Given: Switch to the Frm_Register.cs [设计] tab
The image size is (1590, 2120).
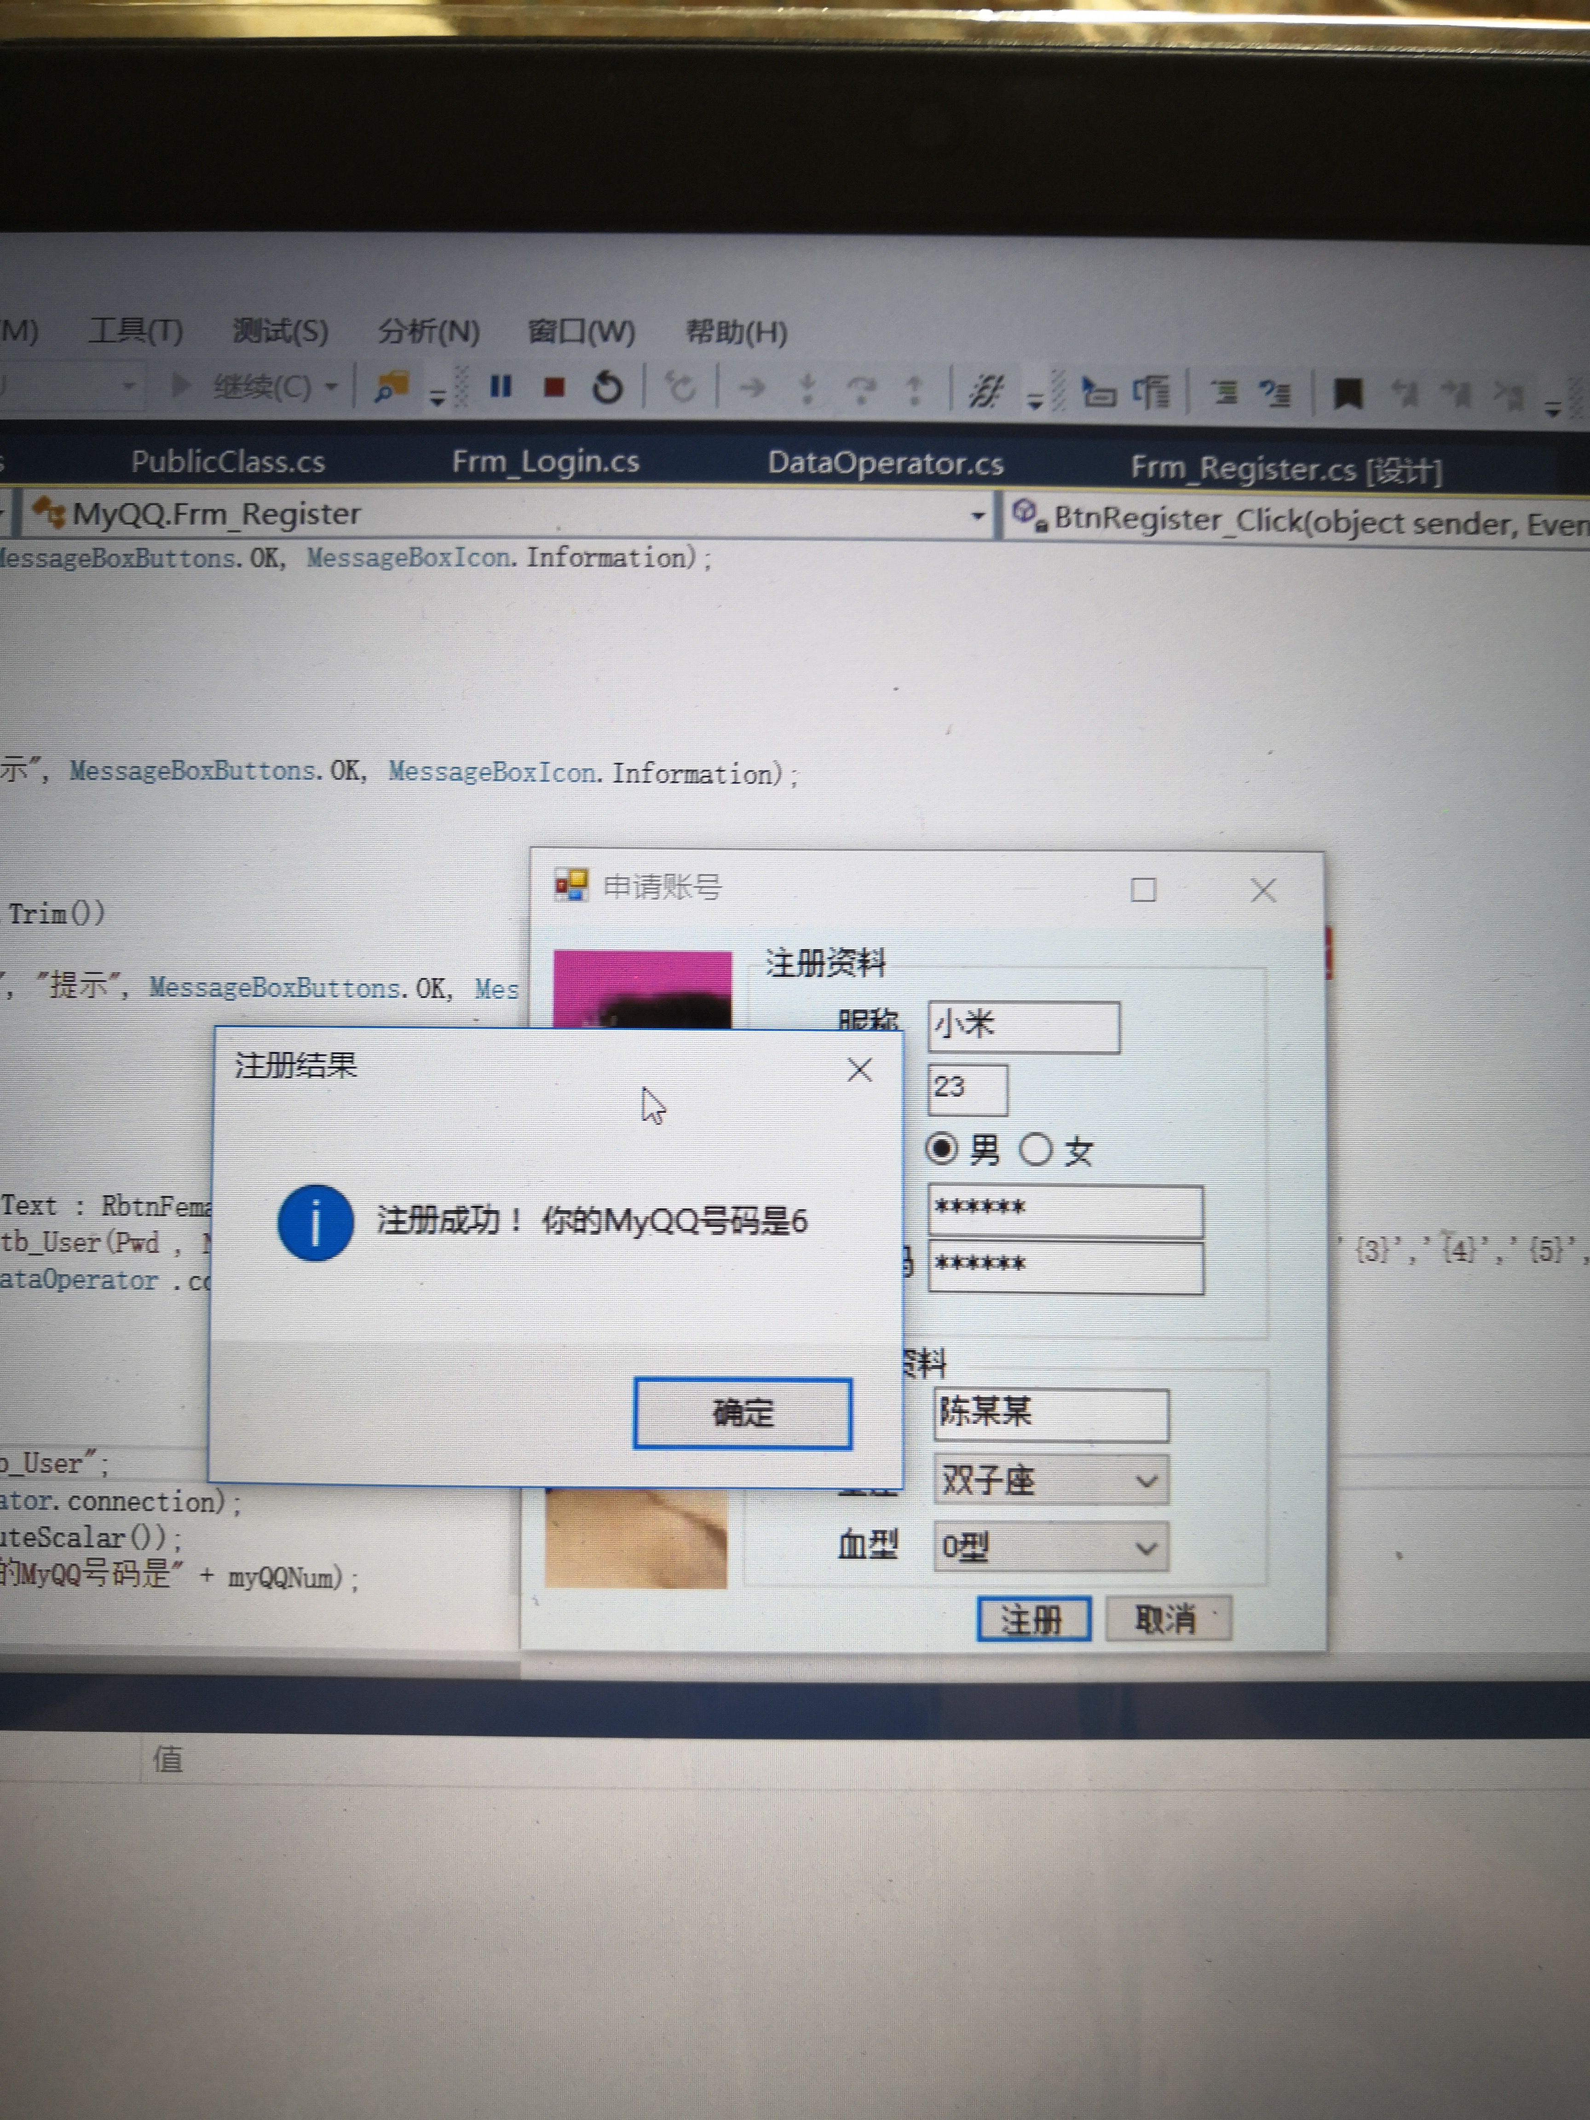Looking at the screenshot, I should pyautogui.click(x=1286, y=469).
